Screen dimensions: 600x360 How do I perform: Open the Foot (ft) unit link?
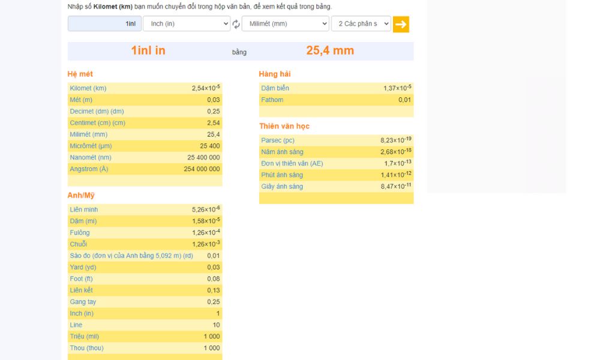point(81,279)
